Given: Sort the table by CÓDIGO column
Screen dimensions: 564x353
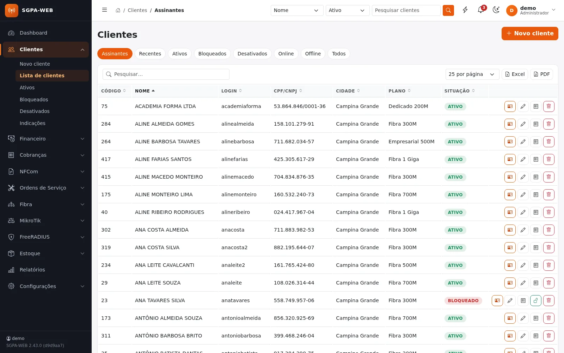Looking at the screenshot, I should pos(114,91).
